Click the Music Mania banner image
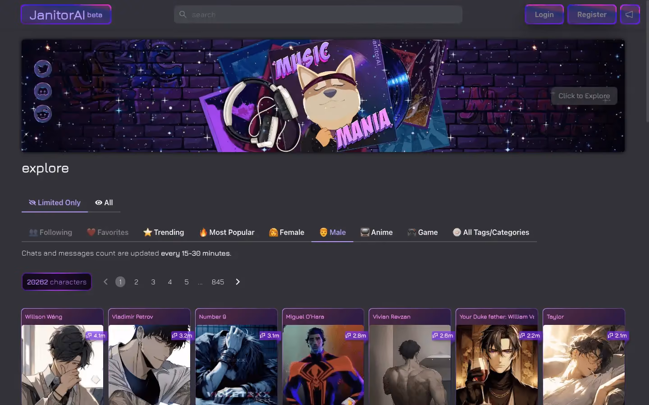The width and height of the screenshot is (649, 405). 323,96
